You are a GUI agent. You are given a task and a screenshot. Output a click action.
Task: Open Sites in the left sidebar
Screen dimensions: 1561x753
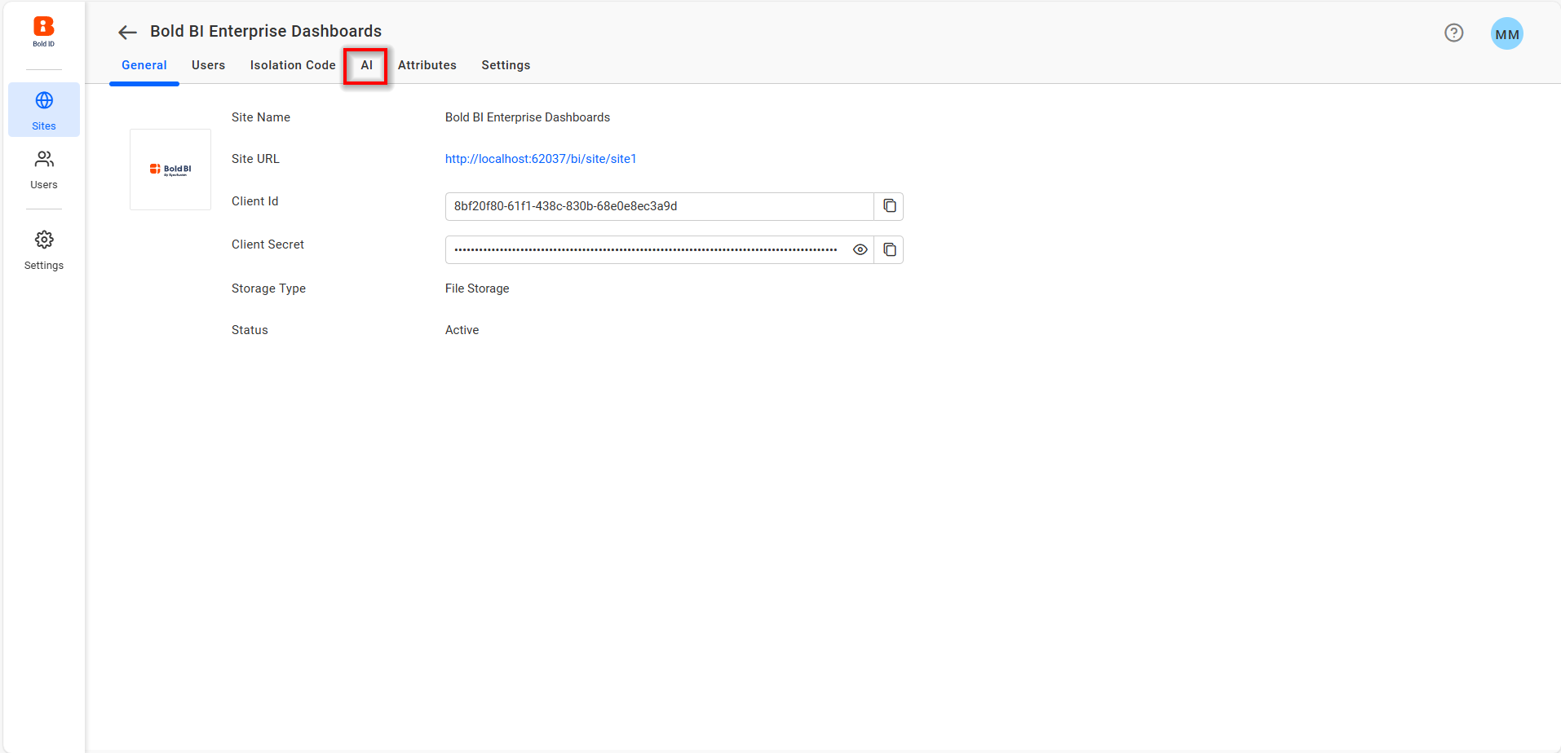pyautogui.click(x=44, y=110)
